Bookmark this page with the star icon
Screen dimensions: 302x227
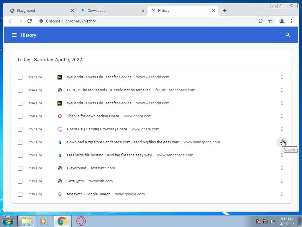270,21
